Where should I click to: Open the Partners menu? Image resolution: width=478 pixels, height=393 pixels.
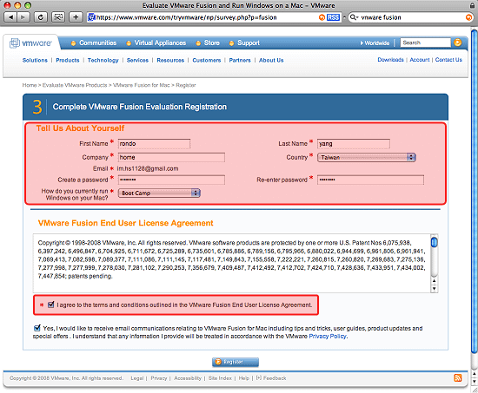tap(240, 60)
